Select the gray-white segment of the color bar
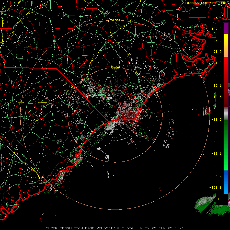The image size is (230, 230). click(x=226, y=114)
